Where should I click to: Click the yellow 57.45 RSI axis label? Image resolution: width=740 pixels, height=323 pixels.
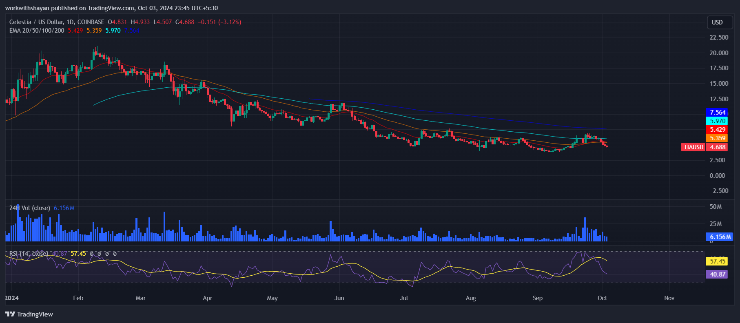point(717,261)
